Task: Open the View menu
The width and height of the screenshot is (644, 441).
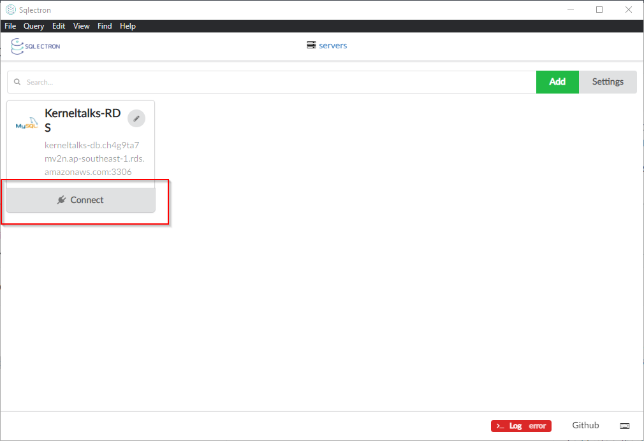Action: click(x=82, y=26)
